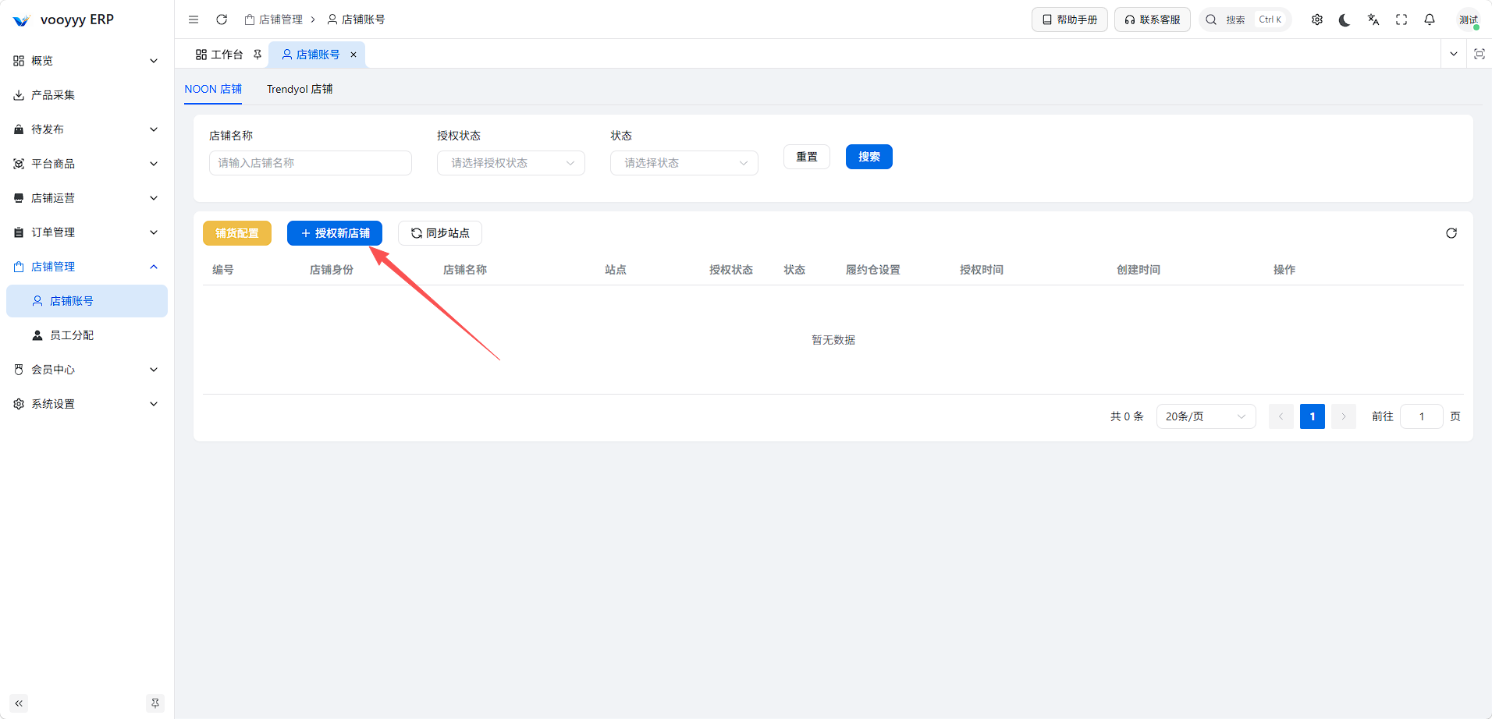The height and width of the screenshot is (719, 1492).
Task: Expand the 待发布 sidebar menu
Action: click(87, 129)
